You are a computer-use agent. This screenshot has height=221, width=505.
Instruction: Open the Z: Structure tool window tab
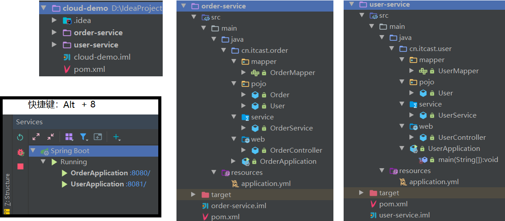click(8, 190)
